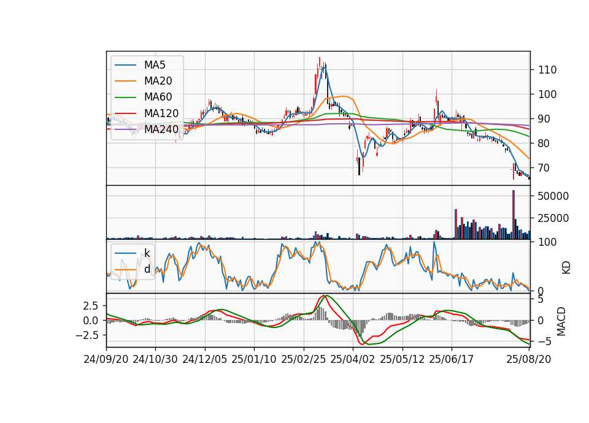Click the MACD axis title
Image resolution: width=589 pixels, height=423 pixels.
[x=561, y=321]
